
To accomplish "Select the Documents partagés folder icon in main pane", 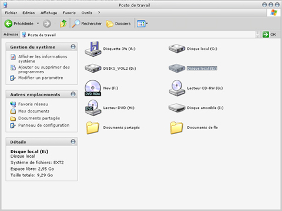I will coord(93,128).
